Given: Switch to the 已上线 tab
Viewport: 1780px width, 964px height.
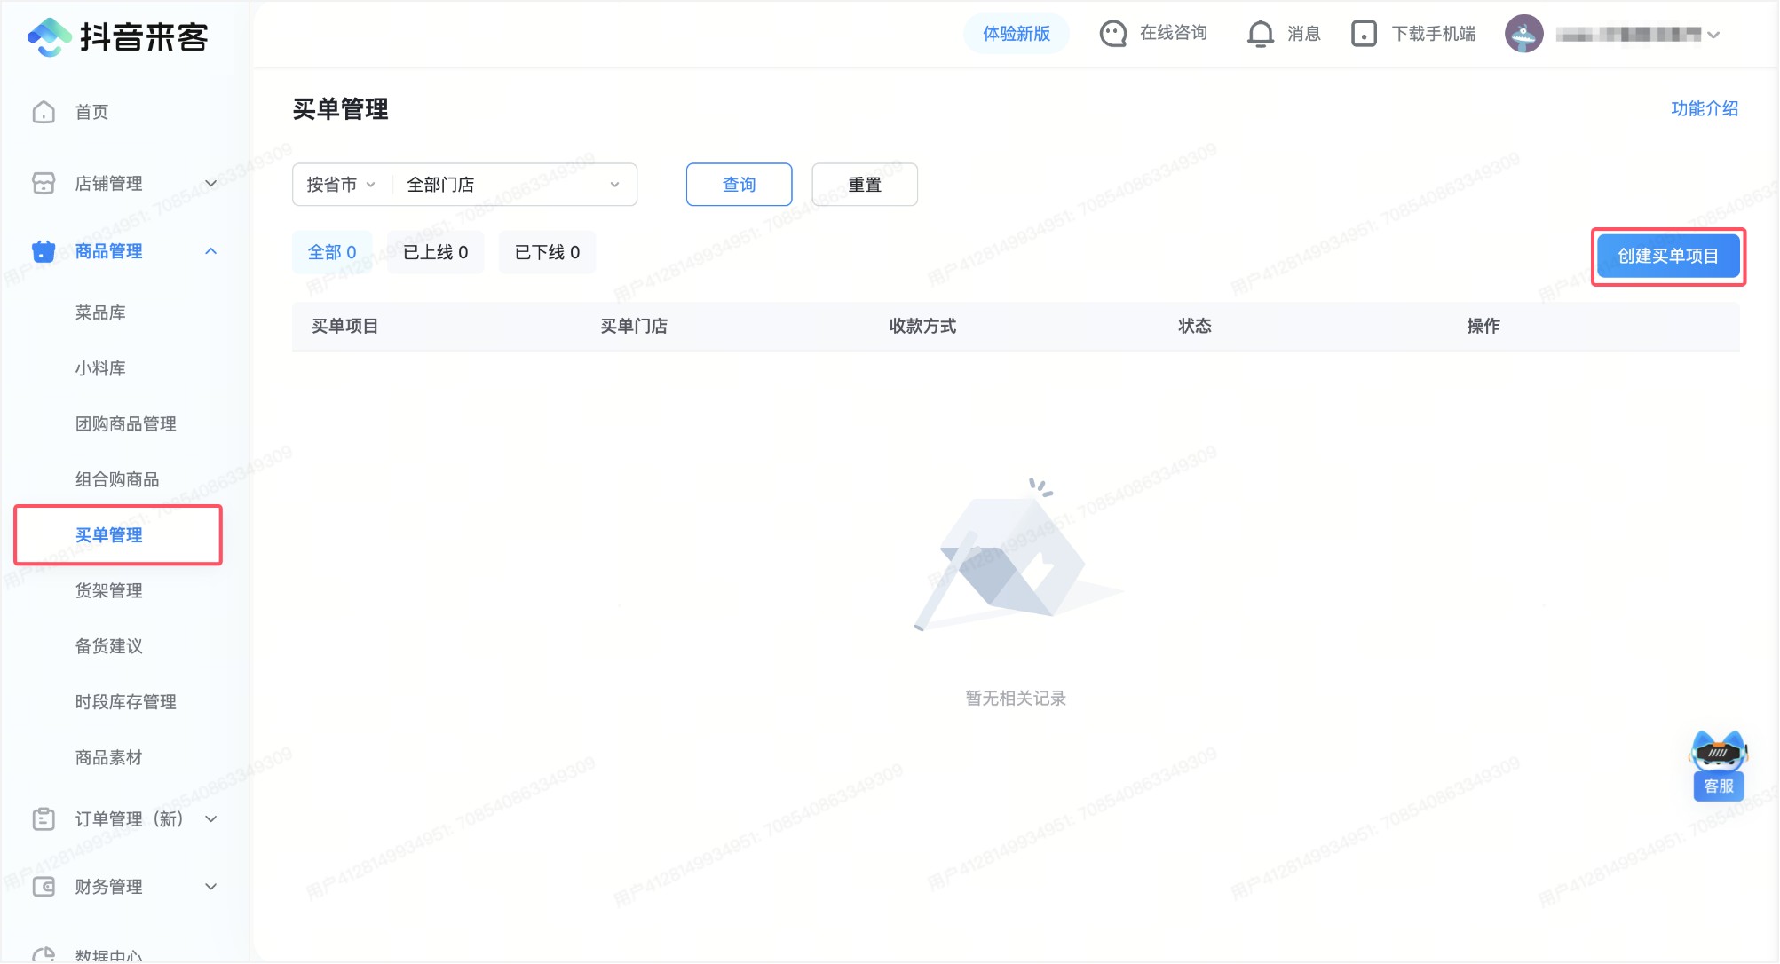Looking at the screenshot, I should (x=435, y=252).
